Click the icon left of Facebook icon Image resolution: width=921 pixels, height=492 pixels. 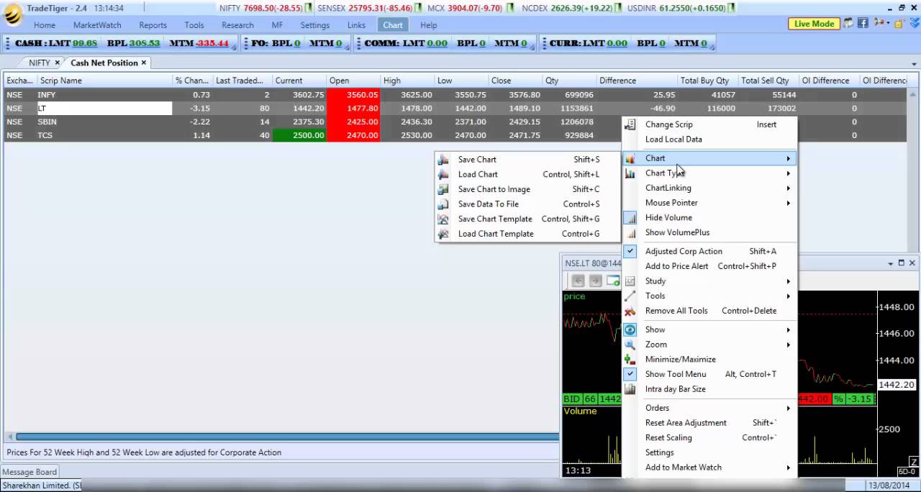point(848,24)
